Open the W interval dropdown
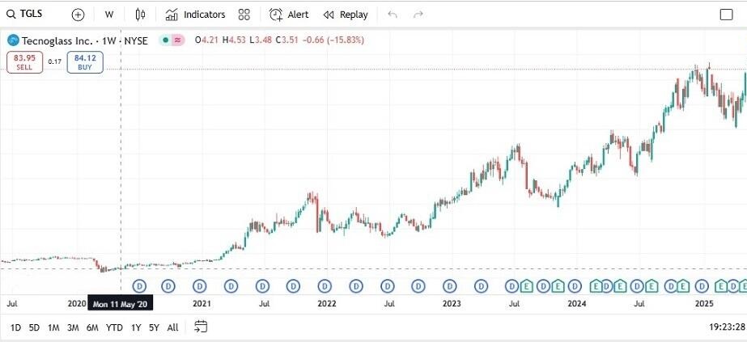Image resolution: width=747 pixels, height=342 pixels. tap(108, 15)
